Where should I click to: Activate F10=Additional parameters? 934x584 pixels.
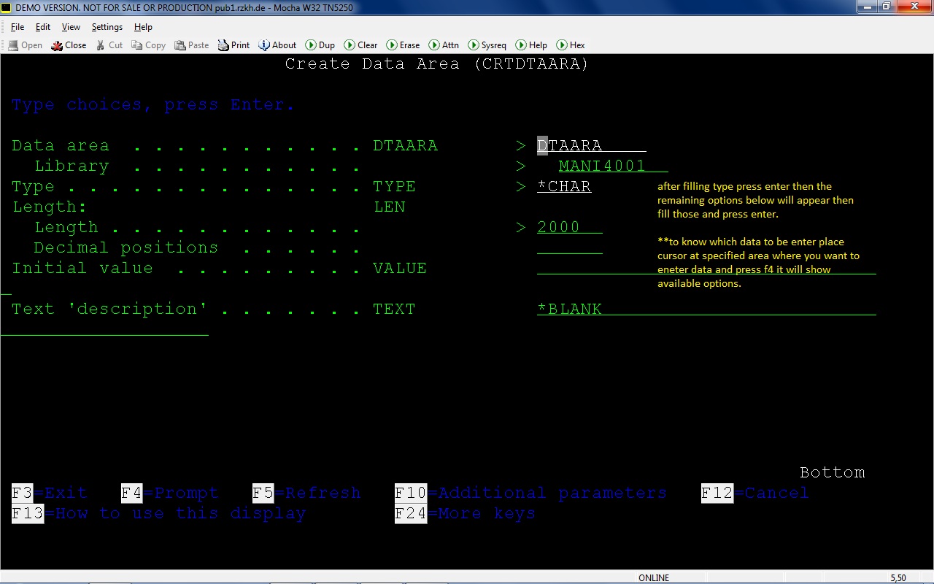(410, 493)
